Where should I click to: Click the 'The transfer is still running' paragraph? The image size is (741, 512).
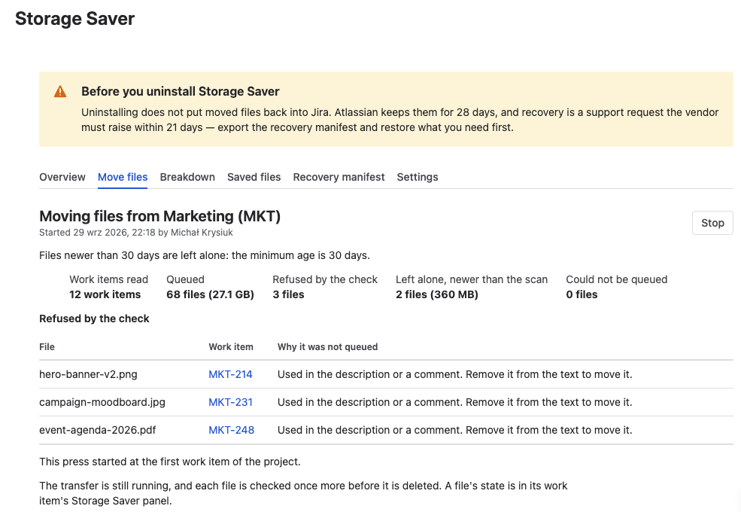coord(303,493)
